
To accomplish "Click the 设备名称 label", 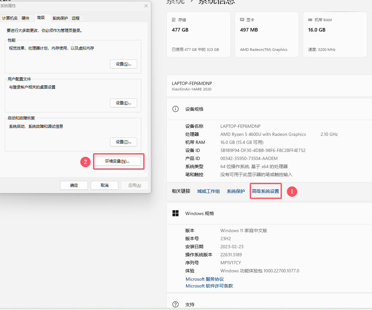I will click(194, 126).
